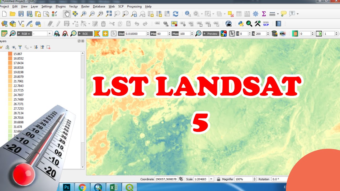The width and height of the screenshot is (340, 191).
Task: Create a new project with the blank page icon
Action: (x=4, y=14)
